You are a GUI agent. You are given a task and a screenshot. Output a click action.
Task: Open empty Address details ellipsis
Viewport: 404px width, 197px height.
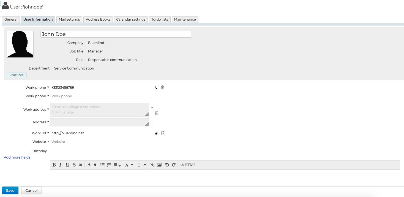152,123
